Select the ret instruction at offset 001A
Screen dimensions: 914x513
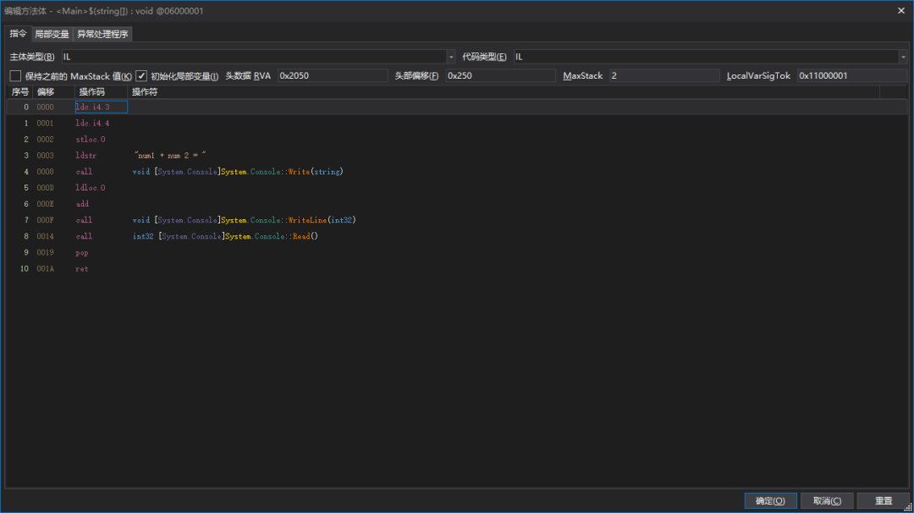82,269
